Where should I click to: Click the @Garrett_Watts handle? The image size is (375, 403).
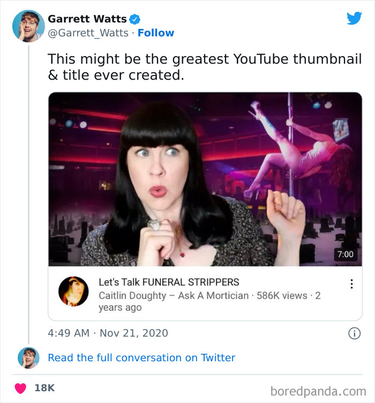[88, 33]
